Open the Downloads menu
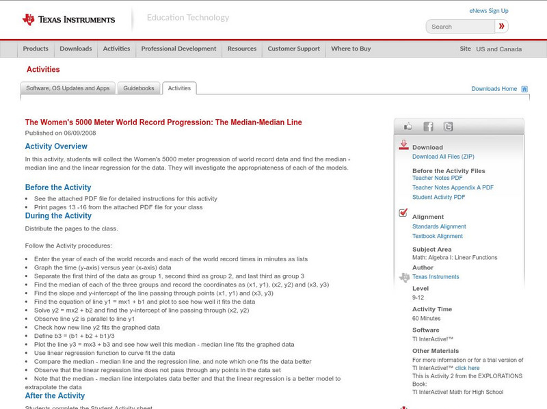The image size is (547, 409). (x=76, y=49)
